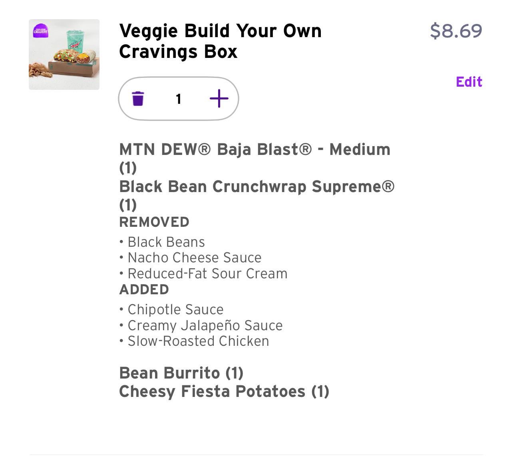Click the quantity number in the stepper

tap(179, 99)
